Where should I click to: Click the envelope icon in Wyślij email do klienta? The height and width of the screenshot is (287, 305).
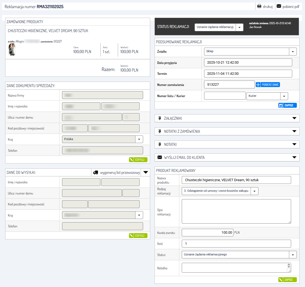tap(160, 158)
